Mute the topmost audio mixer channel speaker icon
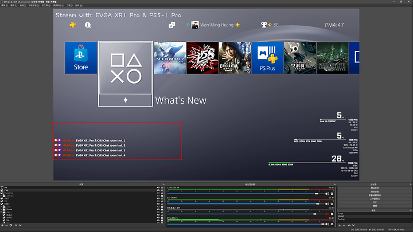The height and width of the screenshot is (232, 413). 327,194
